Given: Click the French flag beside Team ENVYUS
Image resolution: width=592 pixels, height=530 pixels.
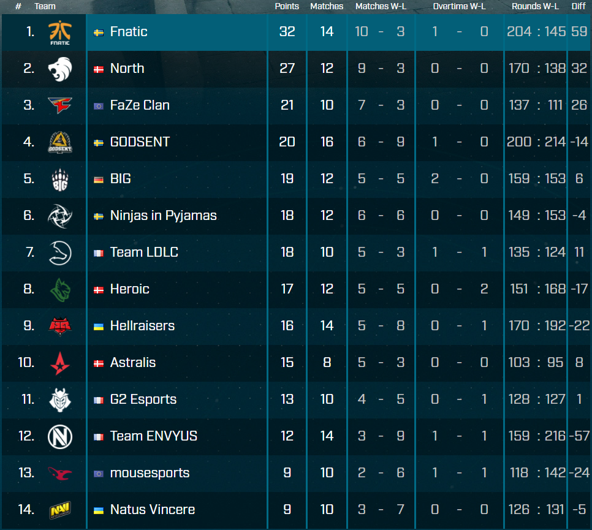Looking at the screenshot, I should [99, 437].
